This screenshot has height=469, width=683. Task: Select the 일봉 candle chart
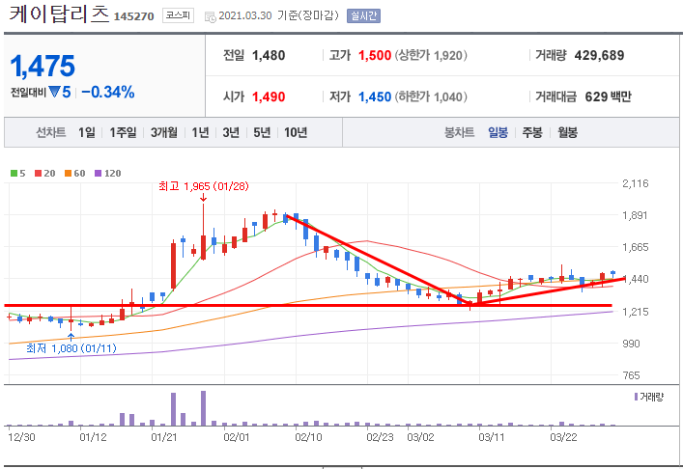click(x=498, y=132)
